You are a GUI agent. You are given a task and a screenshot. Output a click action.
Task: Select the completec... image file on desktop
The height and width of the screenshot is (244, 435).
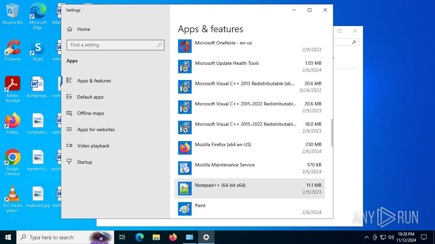[38, 124]
